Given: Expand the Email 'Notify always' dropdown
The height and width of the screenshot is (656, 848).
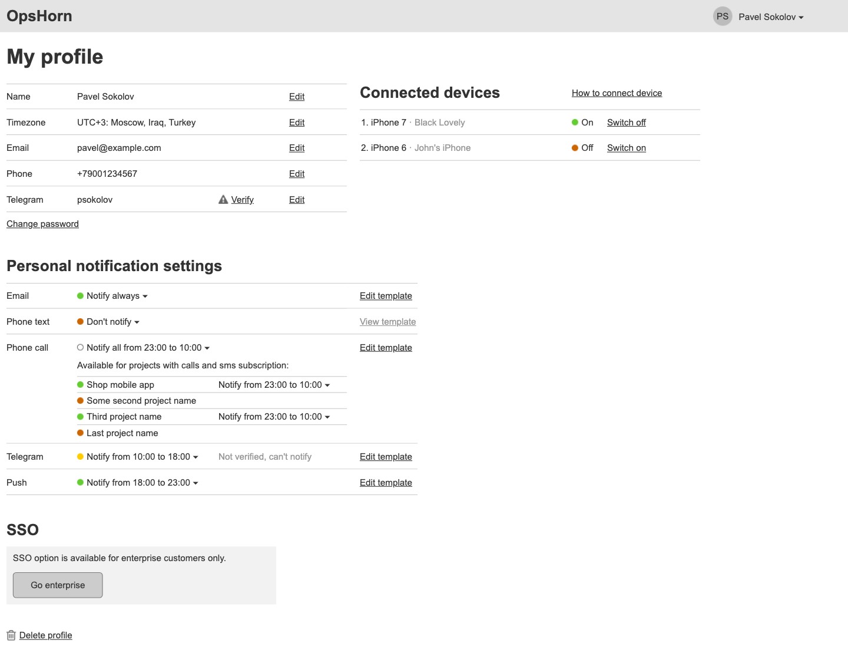Looking at the screenshot, I should 117,296.
